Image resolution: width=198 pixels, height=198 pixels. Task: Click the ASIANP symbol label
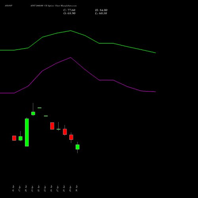coord(8,6)
